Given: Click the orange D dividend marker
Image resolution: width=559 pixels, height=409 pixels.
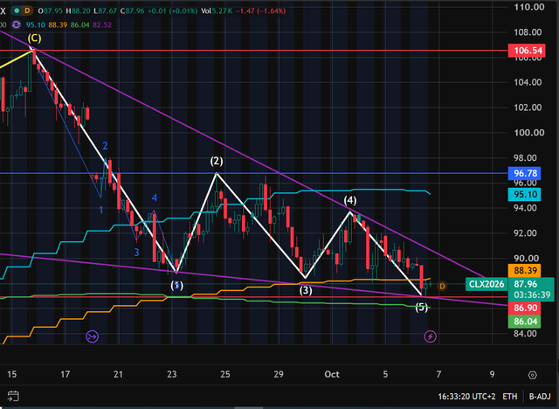Looking at the screenshot, I should tap(442, 286).
